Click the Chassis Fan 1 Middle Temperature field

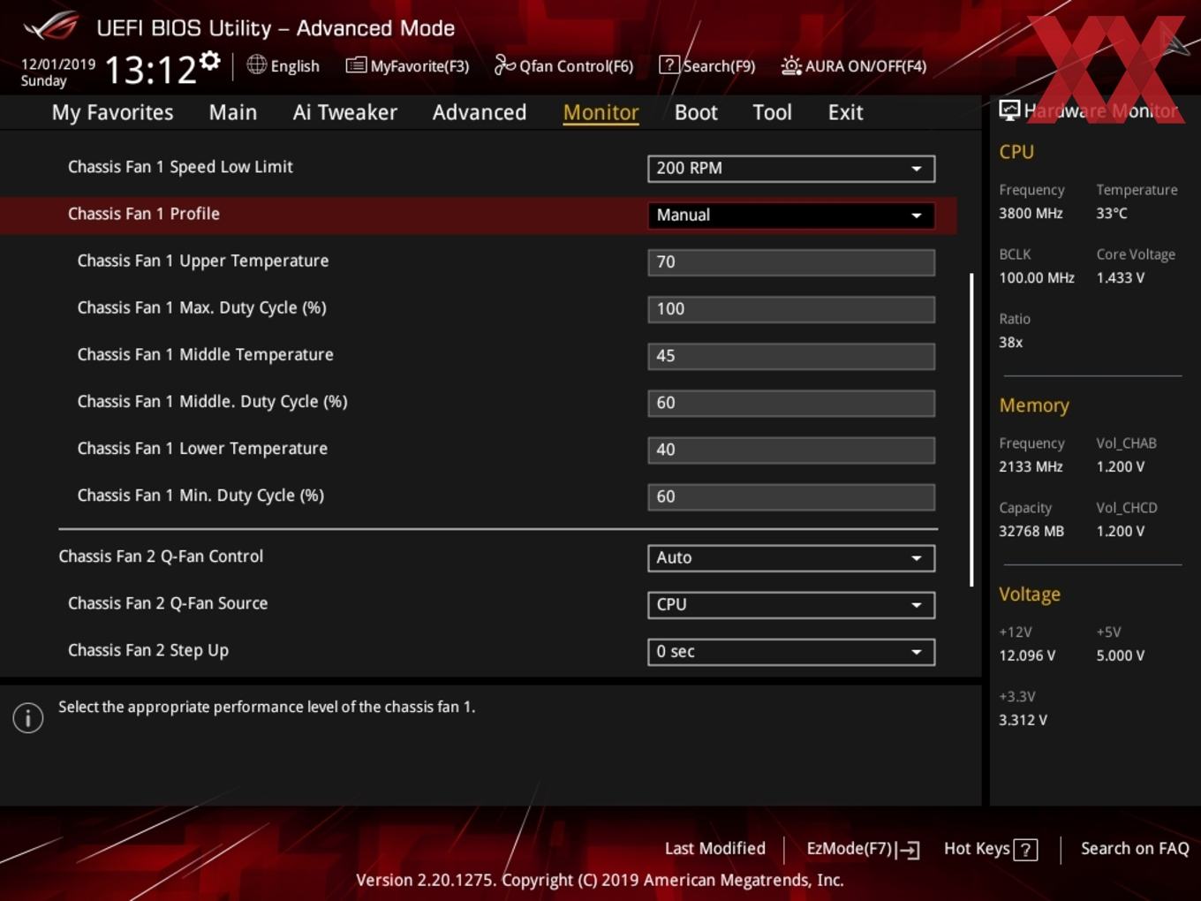pos(791,355)
